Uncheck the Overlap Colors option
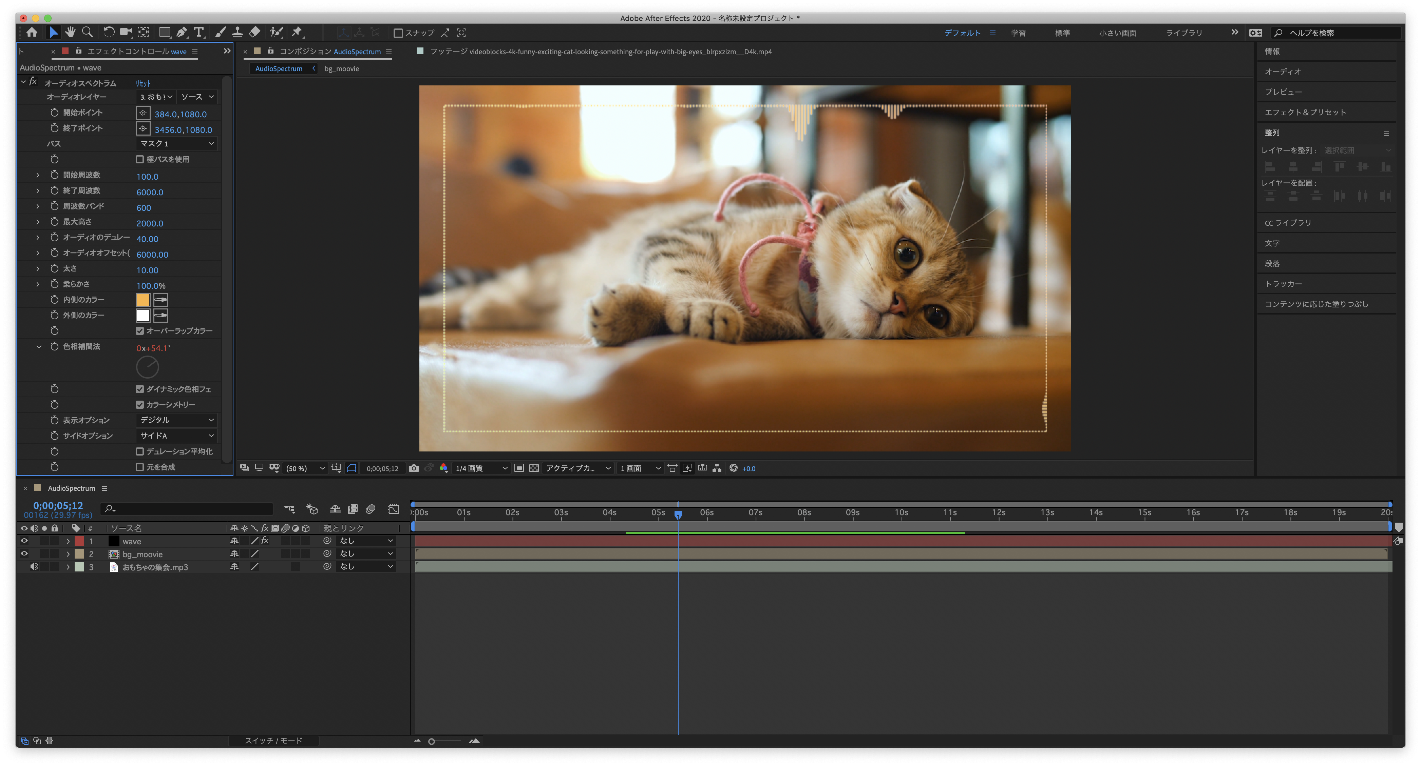Screen dimensions: 1421x766 point(139,331)
